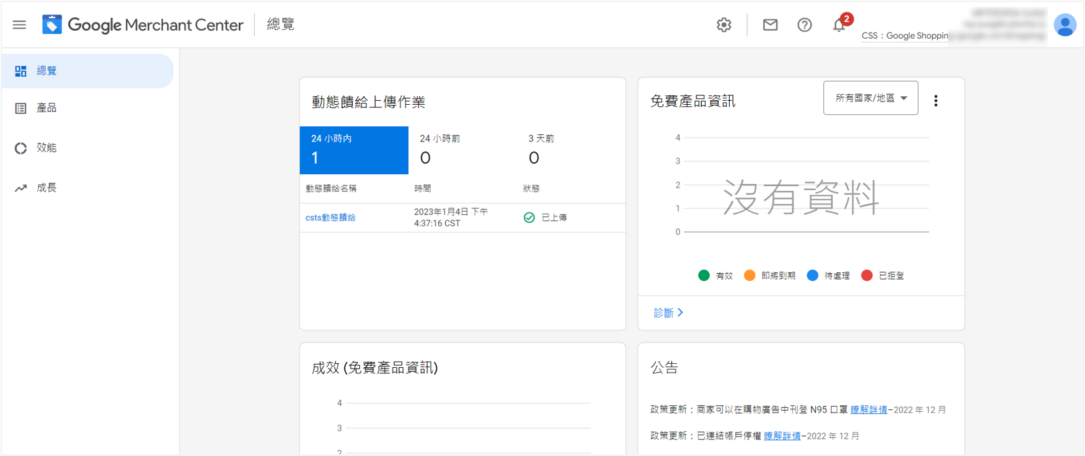Click the 總覽 dashboard icon in sidebar
Viewport: 1085px width, 456px height.
click(21, 71)
